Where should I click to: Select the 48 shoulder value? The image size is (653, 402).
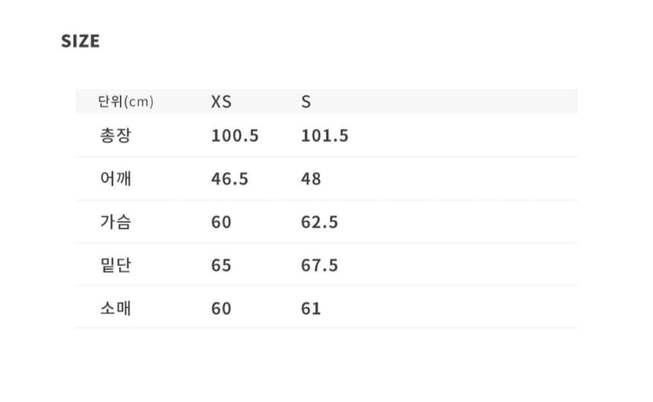(311, 179)
